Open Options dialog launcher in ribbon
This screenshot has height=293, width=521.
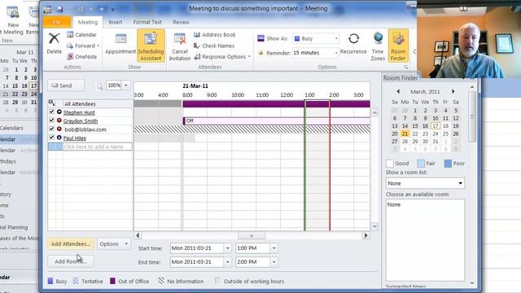coord(406,67)
